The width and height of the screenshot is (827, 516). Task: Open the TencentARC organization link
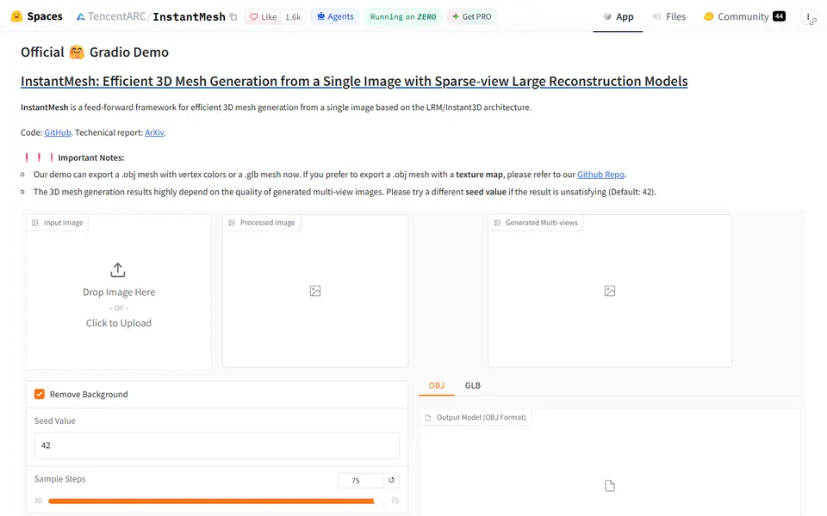pyautogui.click(x=116, y=17)
